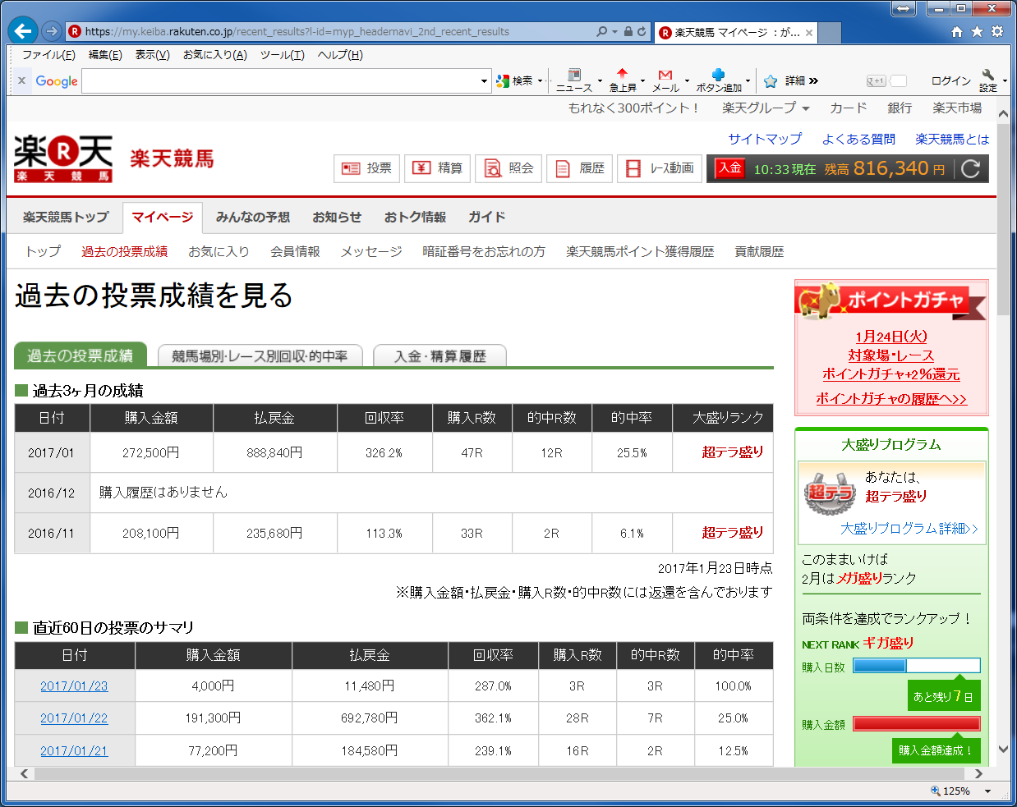Viewport: 1017px width, 807px height.
Task: Click the 購入金額 red progress bar
Action: pyautogui.click(x=917, y=723)
